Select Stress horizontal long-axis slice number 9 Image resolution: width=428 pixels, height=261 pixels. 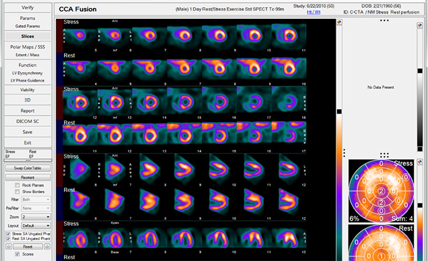coord(185,237)
